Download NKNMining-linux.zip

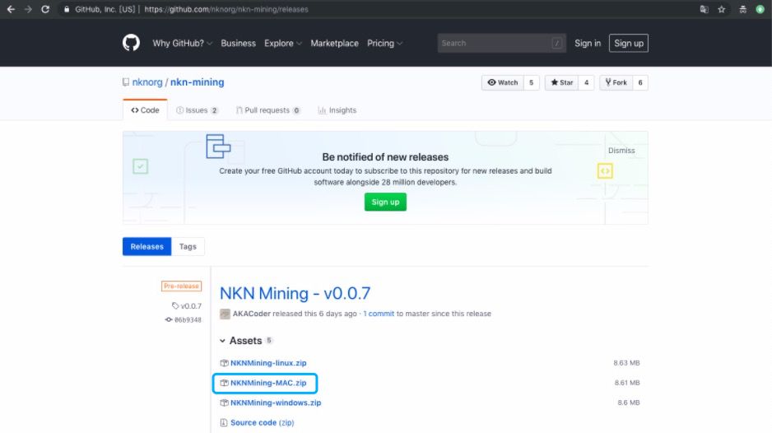coord(268,363)
